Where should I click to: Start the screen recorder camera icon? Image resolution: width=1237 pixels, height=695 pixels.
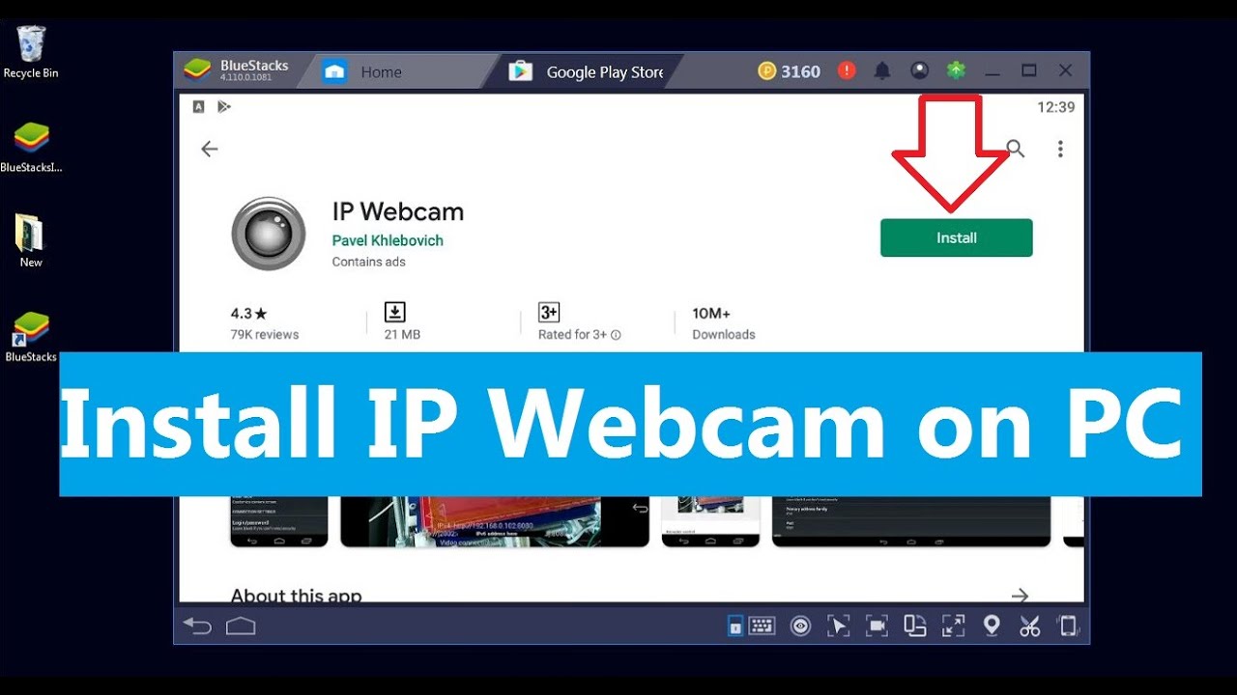pyautogui.click(x=877, y=626)
